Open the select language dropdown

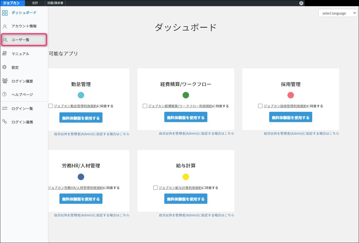click(x=337, y=13)
